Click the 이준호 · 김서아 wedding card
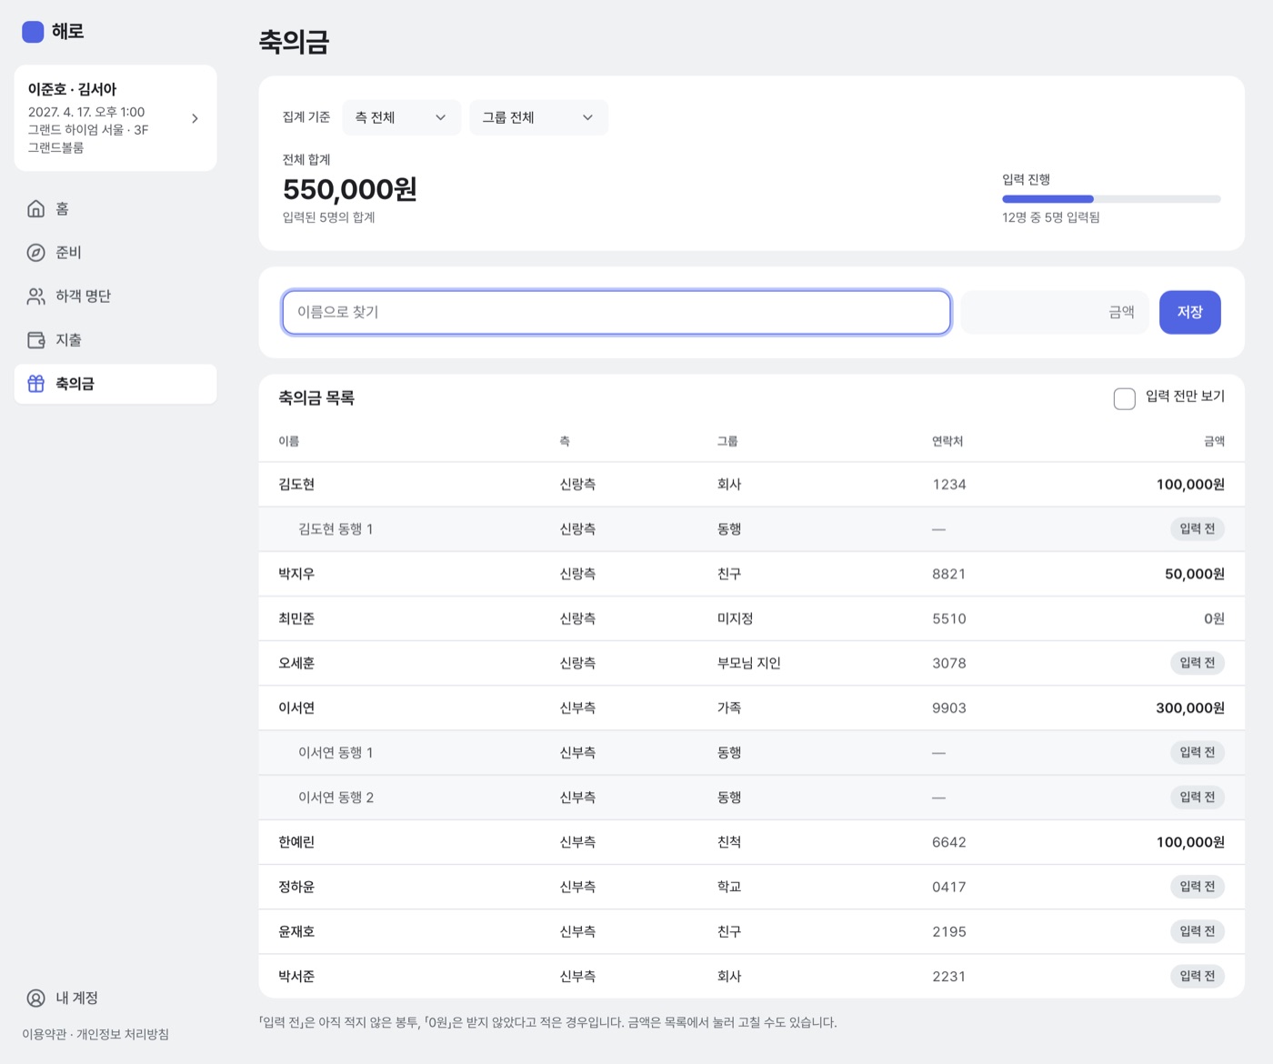Viewport: 1273px width, 1064px height. [x=115, y=118]
